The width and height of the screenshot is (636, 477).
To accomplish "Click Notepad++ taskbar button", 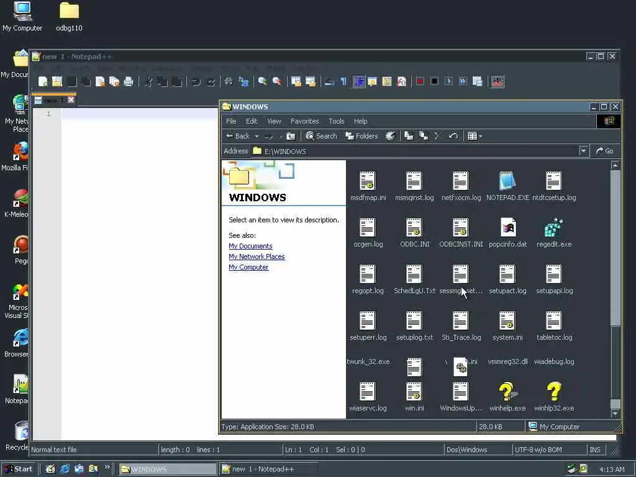I will click(x=268, y=469).
